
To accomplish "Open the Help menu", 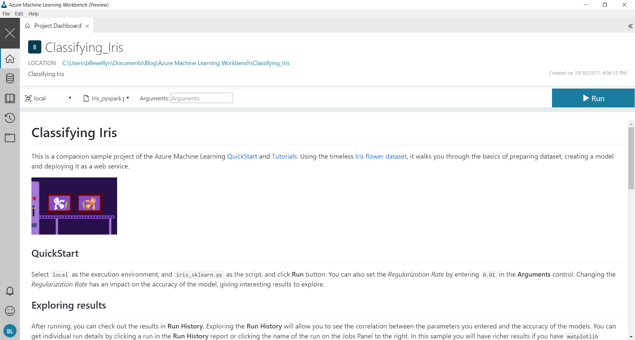I will [34, 14].
